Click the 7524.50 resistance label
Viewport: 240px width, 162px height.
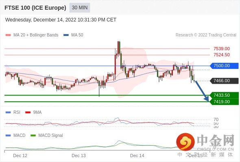coord(222,55)
